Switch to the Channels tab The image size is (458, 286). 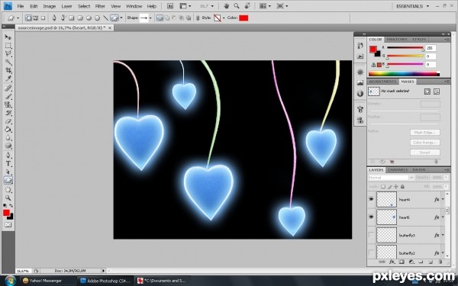click(x=398, y=170)
